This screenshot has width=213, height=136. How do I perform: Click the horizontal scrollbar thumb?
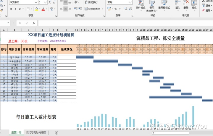click(x=172, y=133)
